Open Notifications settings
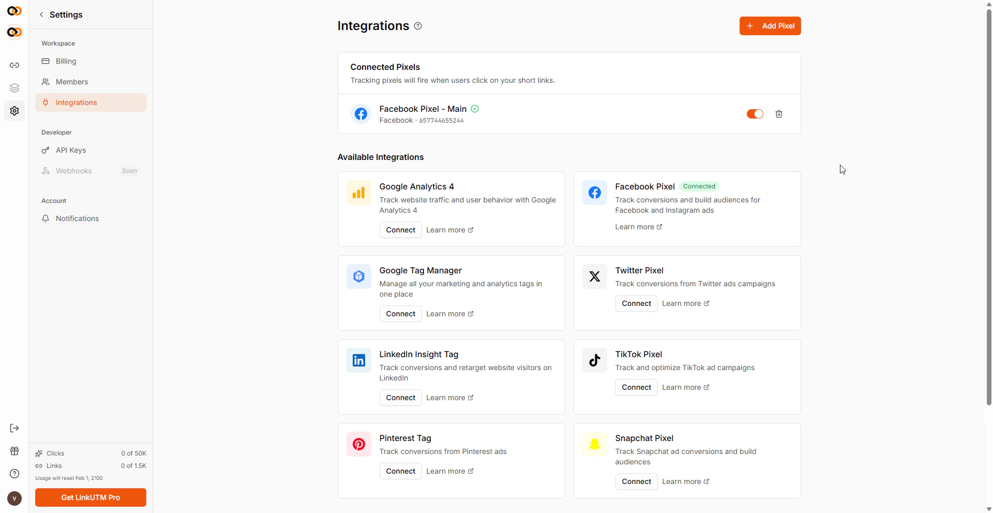 91,218
